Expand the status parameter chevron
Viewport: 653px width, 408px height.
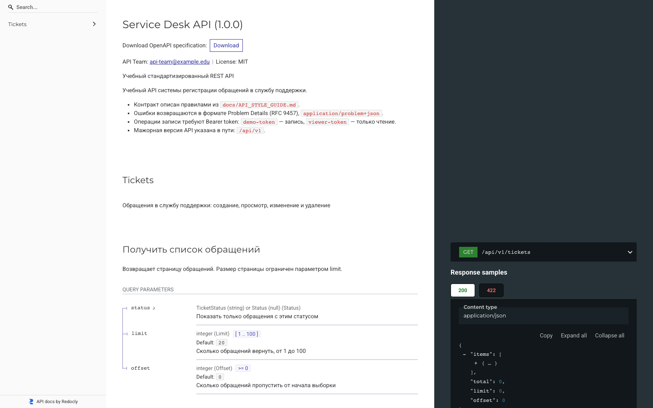coord(154,308)
